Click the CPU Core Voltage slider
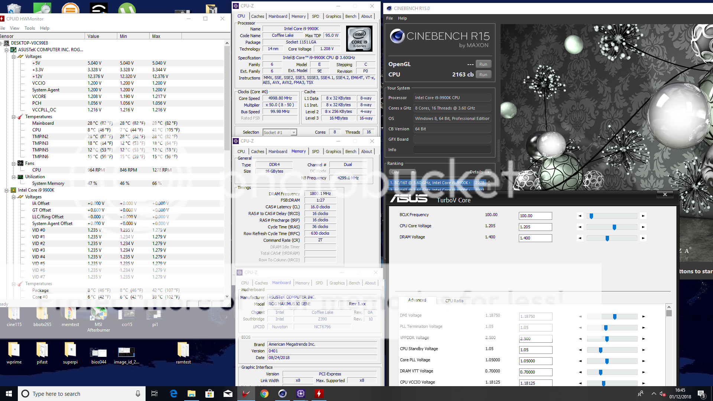The width and height of the screenshot is (713, 401). 612,227
